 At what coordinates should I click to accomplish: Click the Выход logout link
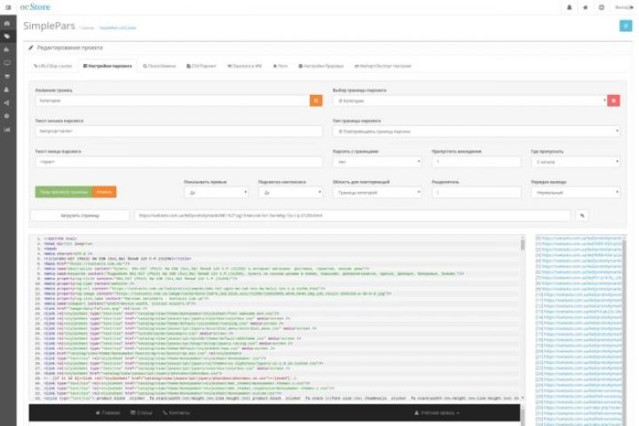624,7
